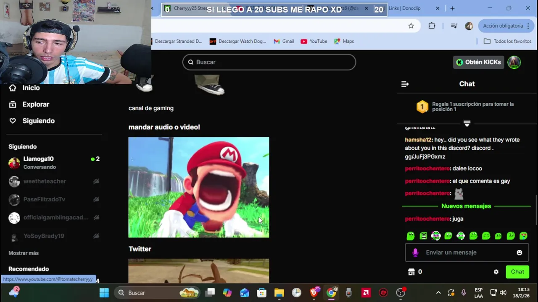Click the Inicio home icon
This screenshot has height=302, width=538.
[x=13, y=88]
